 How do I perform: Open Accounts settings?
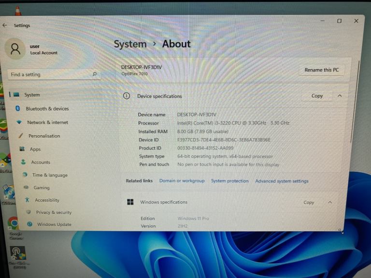point(41,163)
